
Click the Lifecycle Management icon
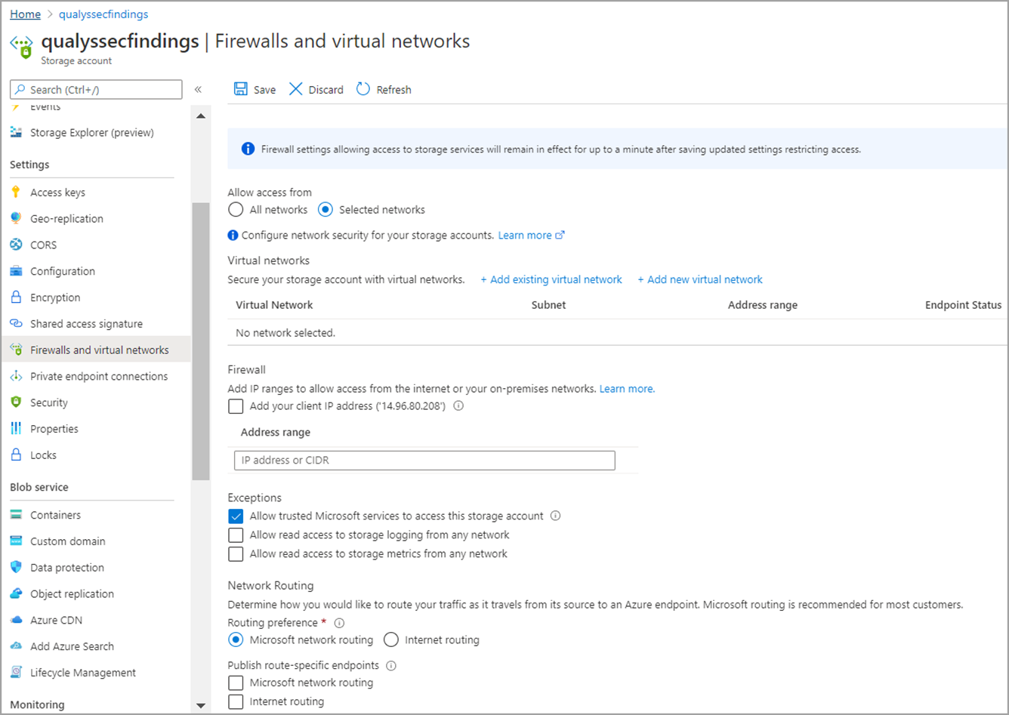[x=16, y=673]
